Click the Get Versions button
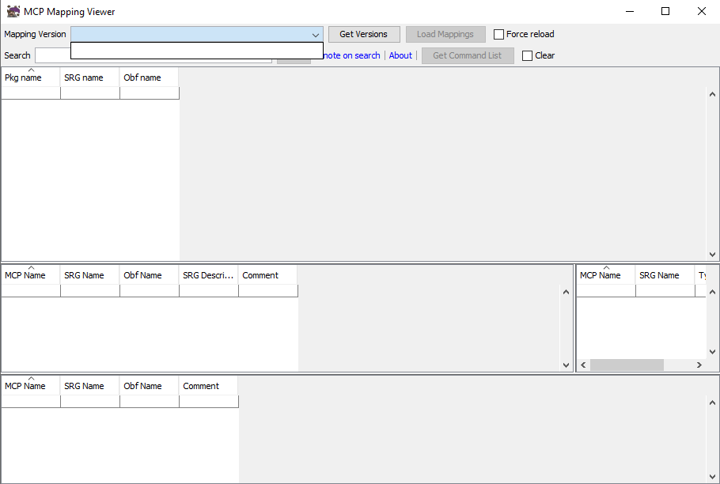The height and width of the screenshot is (484, 720). pos(364,35)
